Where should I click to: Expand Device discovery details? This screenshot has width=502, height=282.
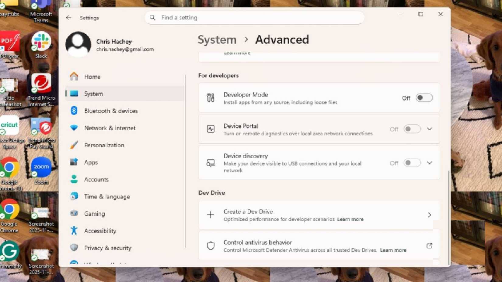[430, 163]
